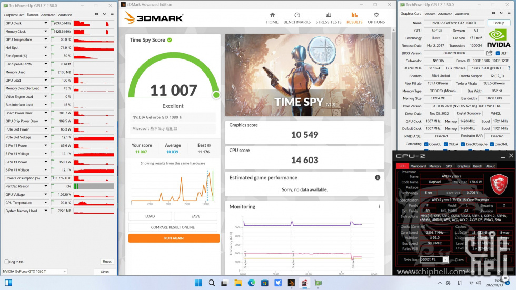Click GPU Clock value field 2037.5 MHz

(x=61, y=23)
